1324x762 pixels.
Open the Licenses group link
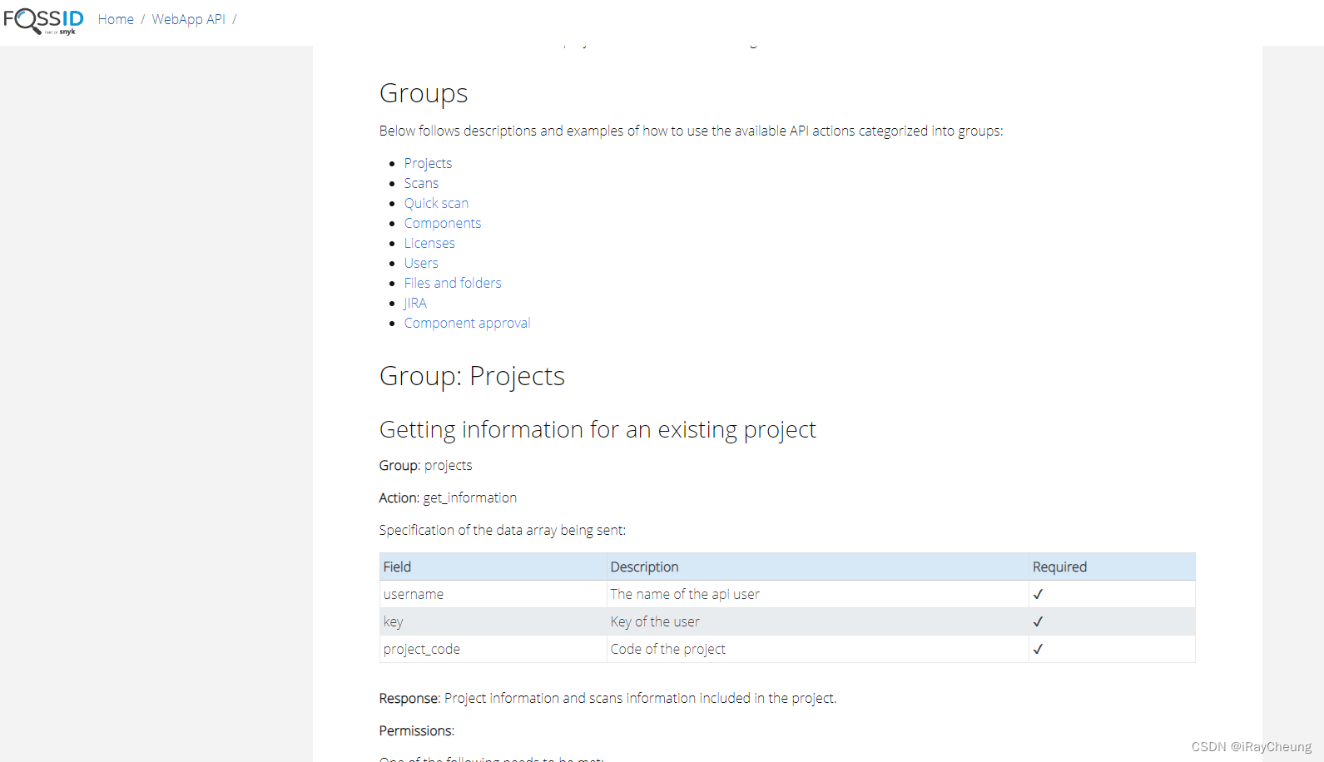point(429,243)
